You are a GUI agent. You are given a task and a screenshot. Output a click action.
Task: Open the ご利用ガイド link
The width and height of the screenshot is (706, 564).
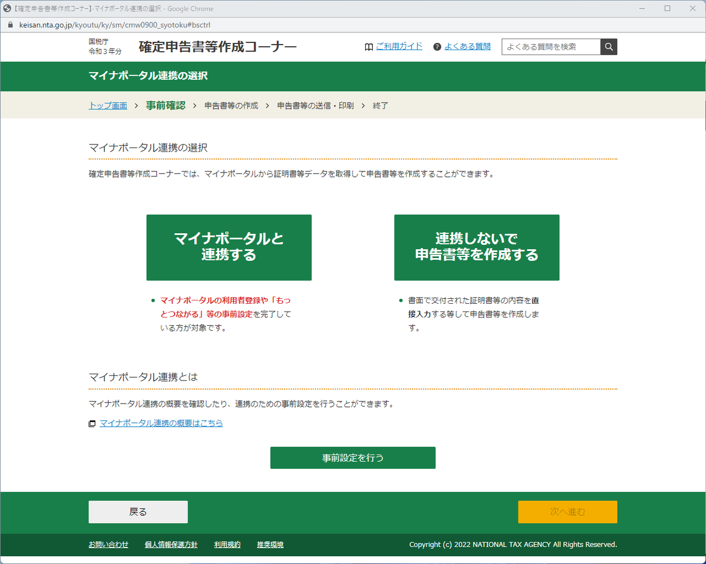pos(399,46)
